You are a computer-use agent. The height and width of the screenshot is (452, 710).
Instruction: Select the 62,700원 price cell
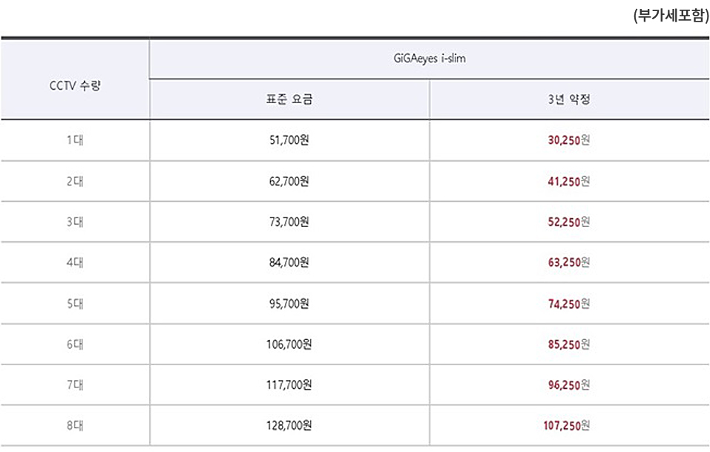click(289, 181)
